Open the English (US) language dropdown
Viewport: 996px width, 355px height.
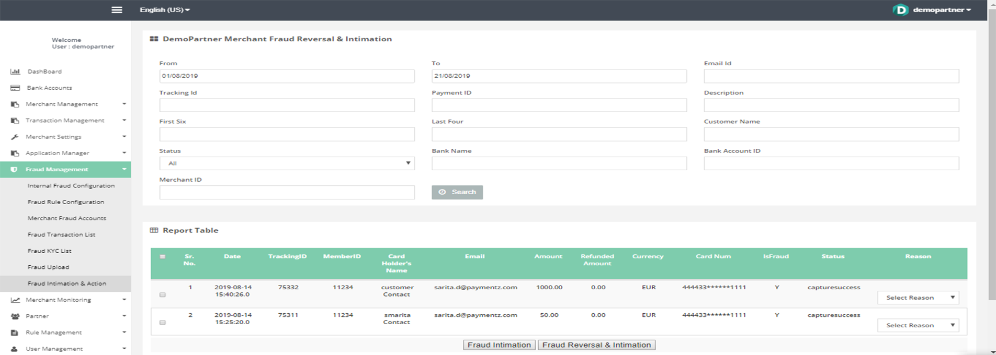pos(165,10)
